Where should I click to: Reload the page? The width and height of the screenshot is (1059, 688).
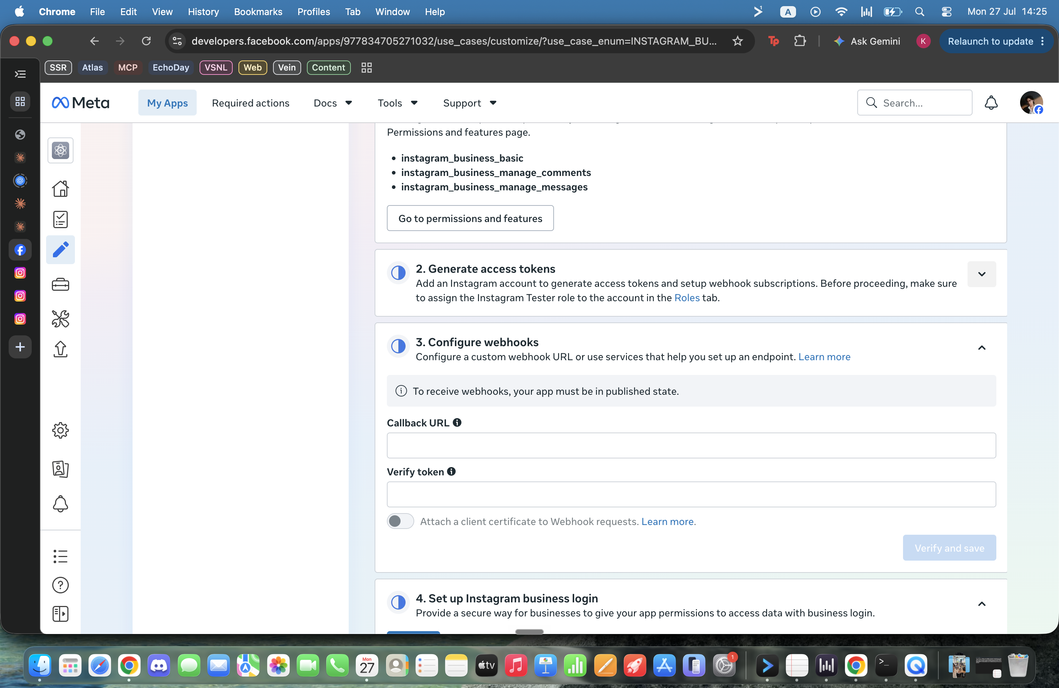pos(146,41)
